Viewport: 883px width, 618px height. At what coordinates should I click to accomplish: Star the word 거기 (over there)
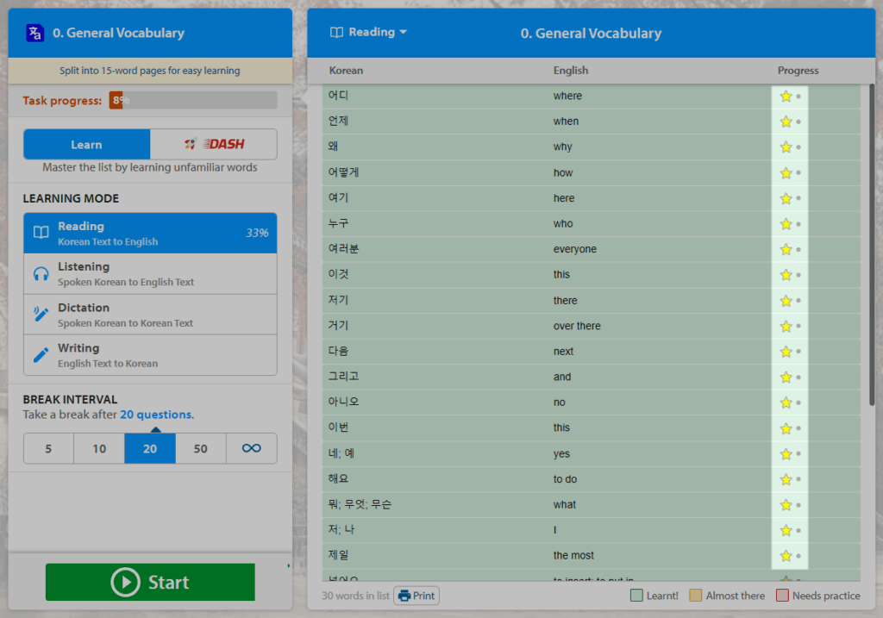click(x=786, y=327)
